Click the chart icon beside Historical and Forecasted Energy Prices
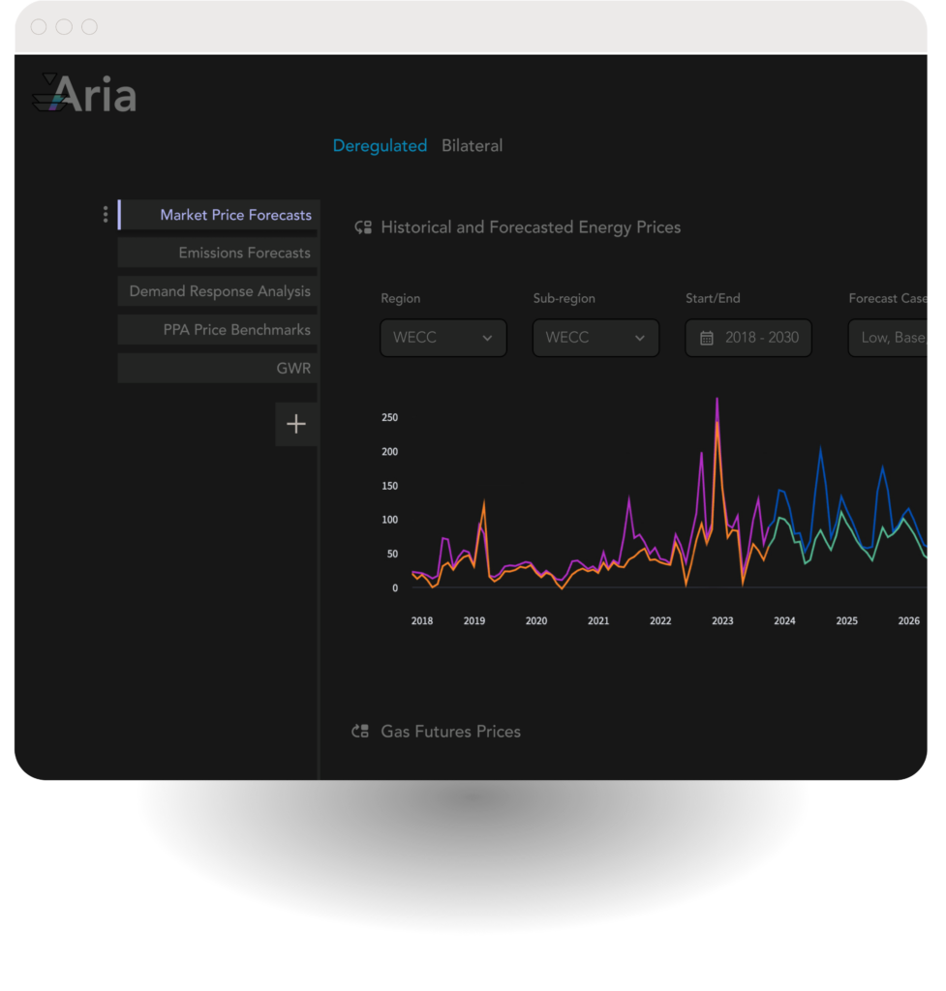The height and width of the screenshot is (991, 946). click(362, 226)
